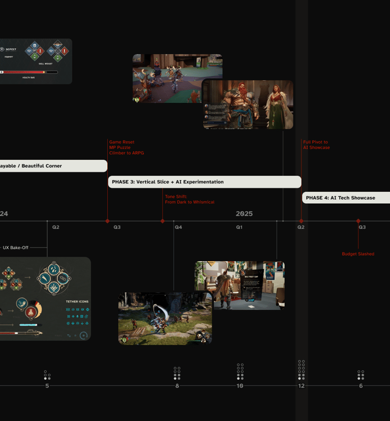The height and width of the screenshot is (421, 390).
Task: Select the PHASE 3: Vertical Slice + AI Experimentation bar
Action: [205, 182]
